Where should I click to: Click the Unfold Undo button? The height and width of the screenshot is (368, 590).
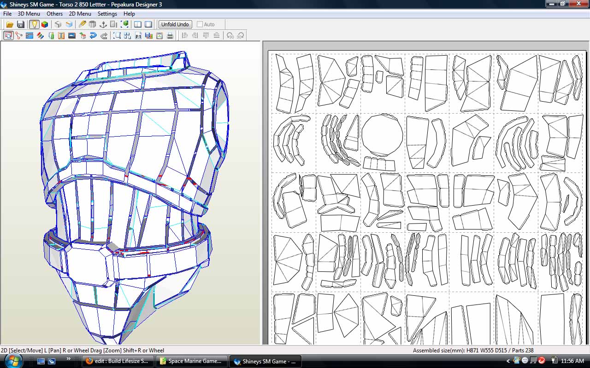(175, 24)
